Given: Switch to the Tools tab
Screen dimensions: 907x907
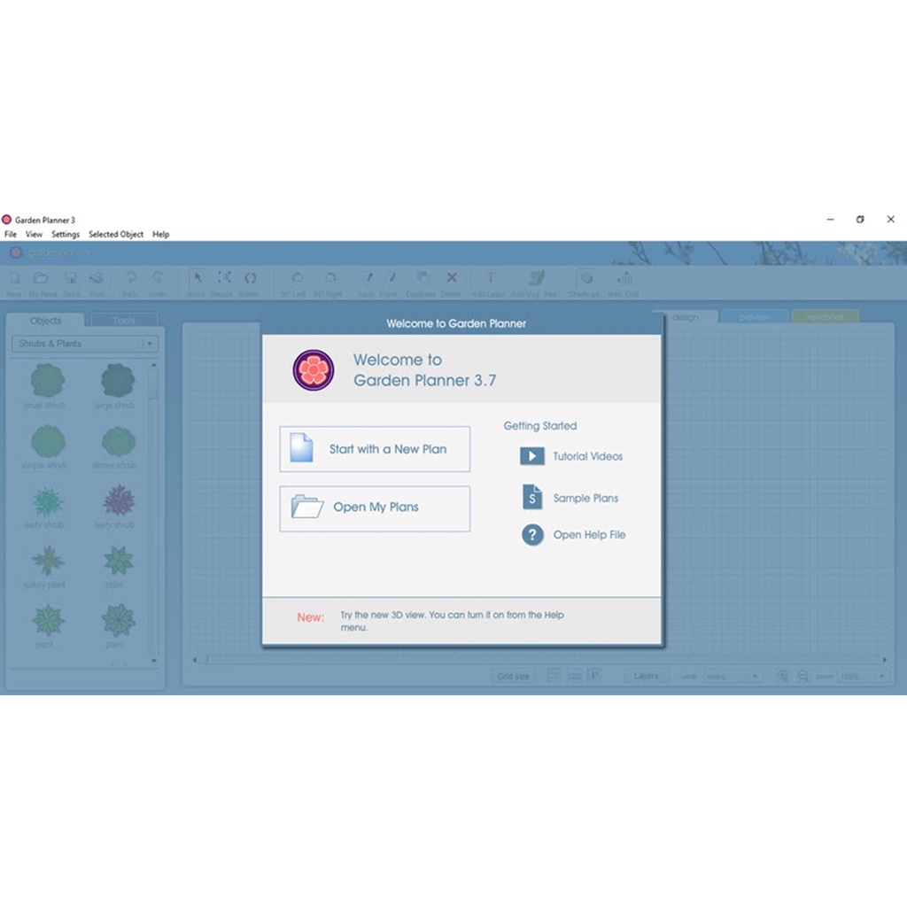Looking at the screenshot, I should click(124, 321).
